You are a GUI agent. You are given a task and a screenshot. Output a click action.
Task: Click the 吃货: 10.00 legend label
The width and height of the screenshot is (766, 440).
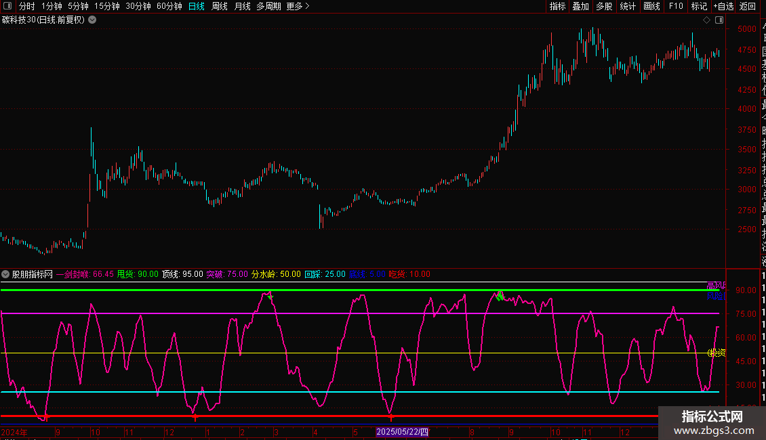point(409,274)
